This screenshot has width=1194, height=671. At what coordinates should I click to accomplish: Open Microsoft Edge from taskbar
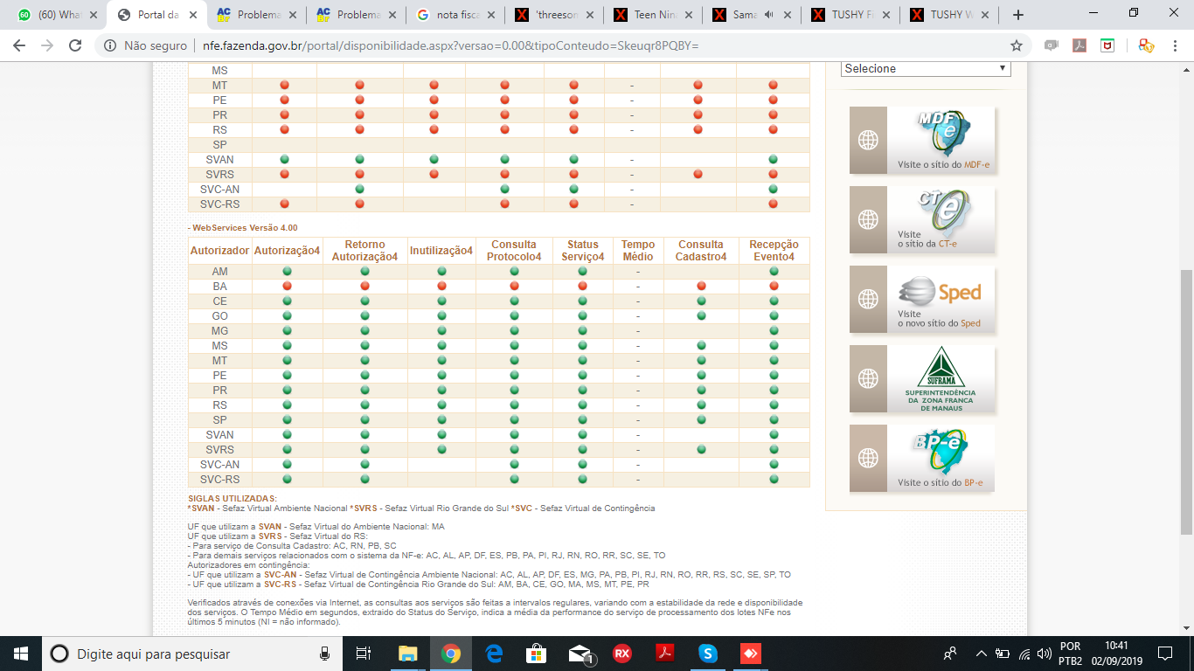point(494,654)
